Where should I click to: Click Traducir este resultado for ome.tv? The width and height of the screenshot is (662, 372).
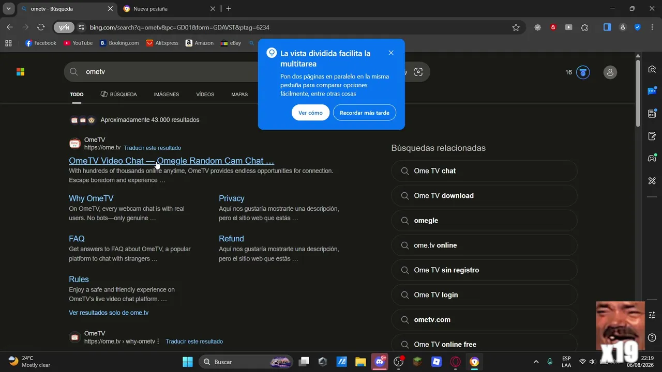point(153,148)
